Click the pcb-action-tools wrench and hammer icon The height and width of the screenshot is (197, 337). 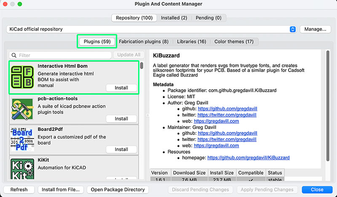[22, 109]
